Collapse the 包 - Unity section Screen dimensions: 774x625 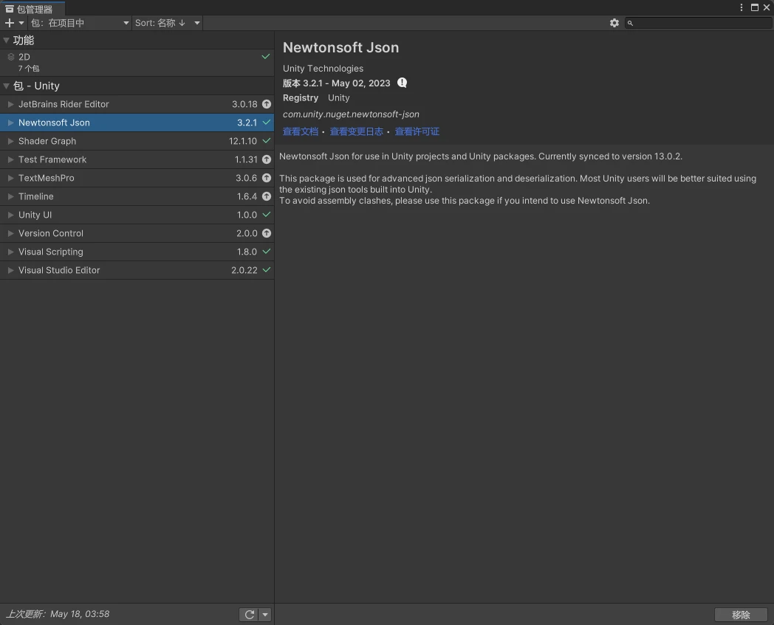[7, 86]
